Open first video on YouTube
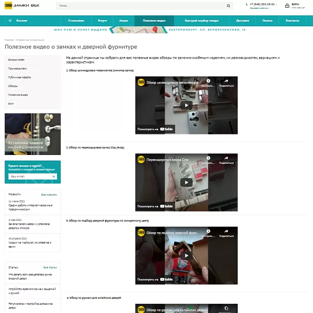 tap(155, 129)
